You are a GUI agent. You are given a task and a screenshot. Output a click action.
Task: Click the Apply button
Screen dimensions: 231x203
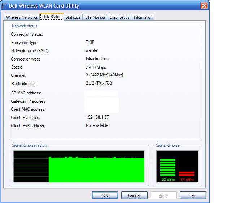164,195
